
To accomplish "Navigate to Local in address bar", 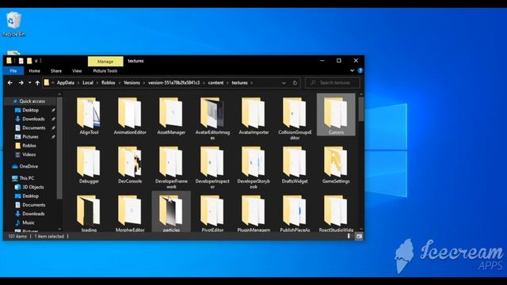I will tap(88, 83).
